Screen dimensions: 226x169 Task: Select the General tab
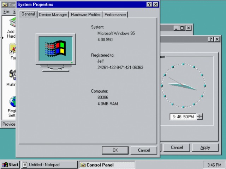(28, 14)
